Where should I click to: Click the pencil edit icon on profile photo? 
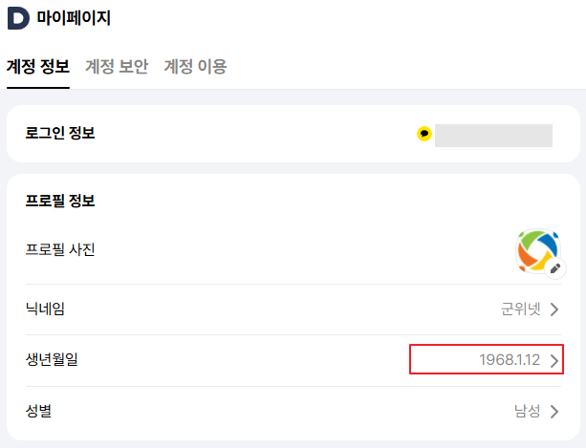(556, 268)
